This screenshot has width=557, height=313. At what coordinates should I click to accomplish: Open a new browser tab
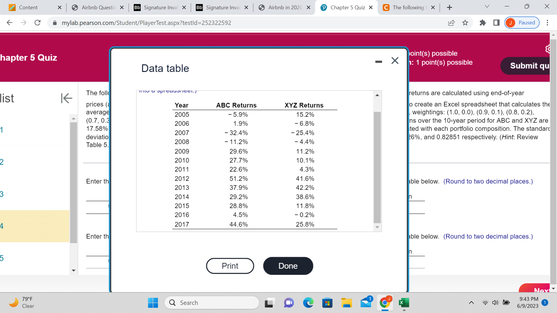click(x=449, y=8)
